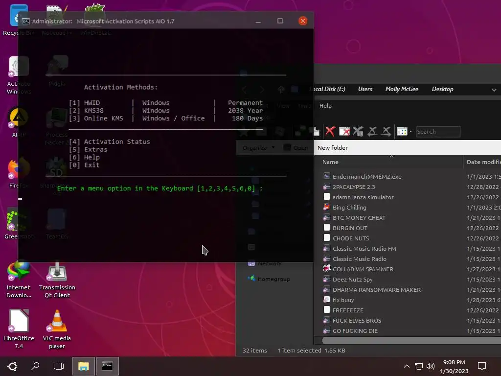Select Molly McGee breadcrumb segment
The image size is (501, 376).
point(402,89)
